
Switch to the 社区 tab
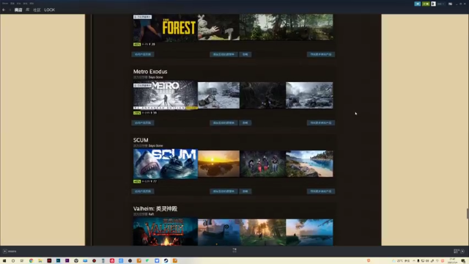point(37,10)
